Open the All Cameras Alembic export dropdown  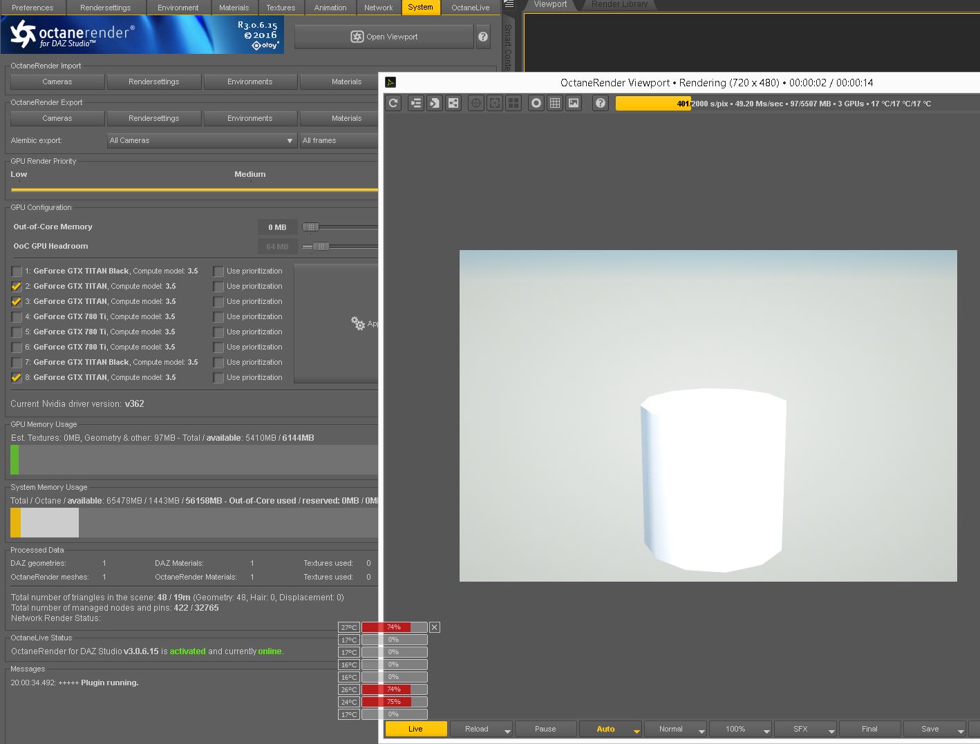coord(202,140)
